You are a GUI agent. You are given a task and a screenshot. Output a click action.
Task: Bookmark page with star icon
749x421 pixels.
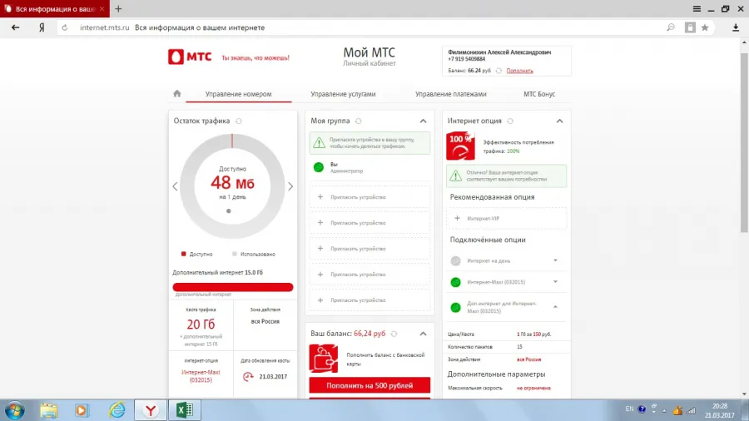[x=705, y=27]
